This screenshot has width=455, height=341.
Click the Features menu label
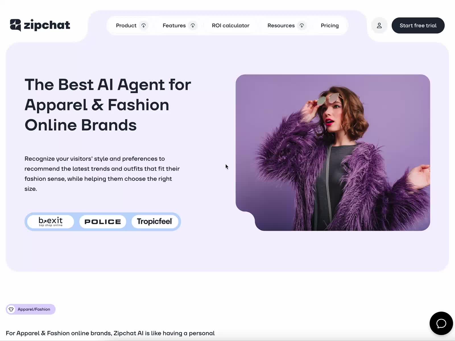(x=174, y=26)
